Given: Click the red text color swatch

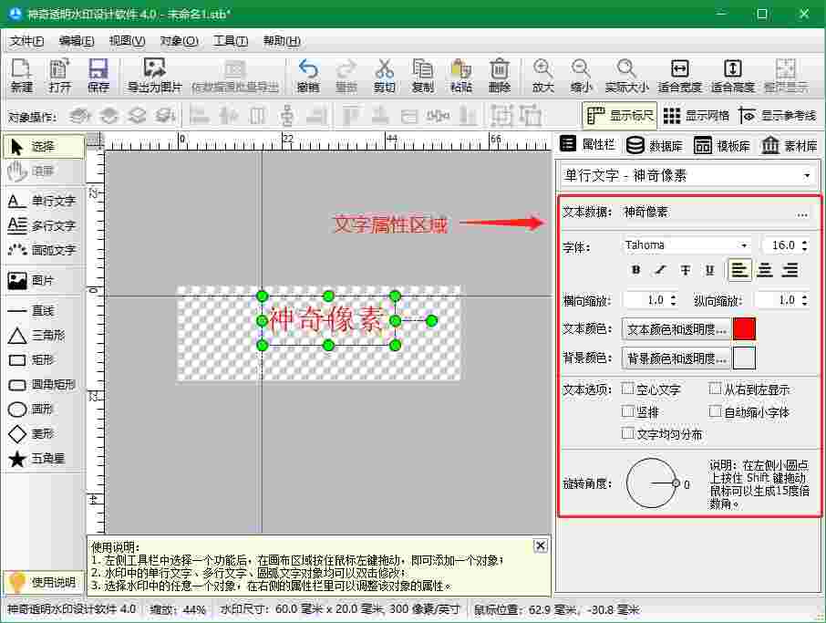Looking at the screenshot, I should tap(745, 329).
